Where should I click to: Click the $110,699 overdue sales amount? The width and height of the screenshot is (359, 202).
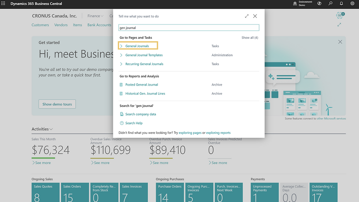(x=110, y=150)
